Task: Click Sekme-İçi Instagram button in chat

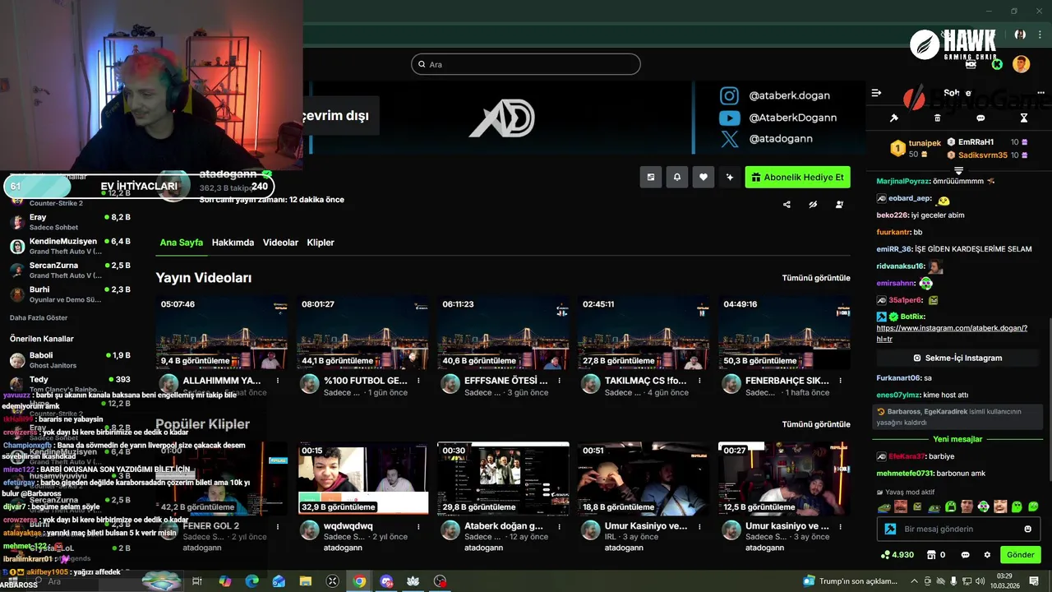Action: (957, 358)
